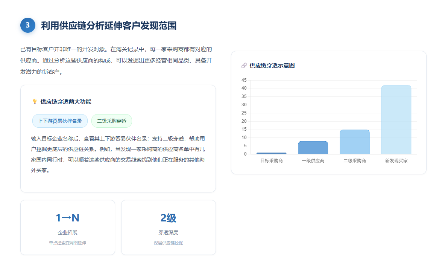This screenshot has width=445, height=264.
Task: Click the chain link icon beside 供应链穿透示意图
Action: click(x=244, y=66)
